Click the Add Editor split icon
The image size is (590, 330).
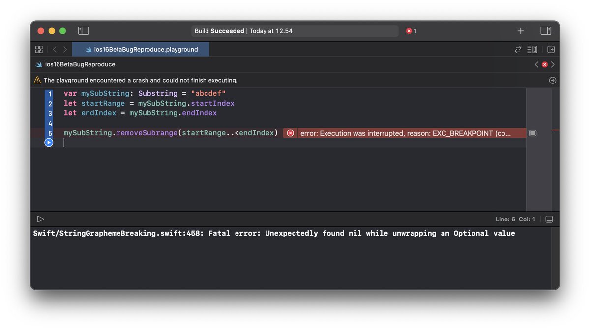pyautogui.click(x=551, y=49)
